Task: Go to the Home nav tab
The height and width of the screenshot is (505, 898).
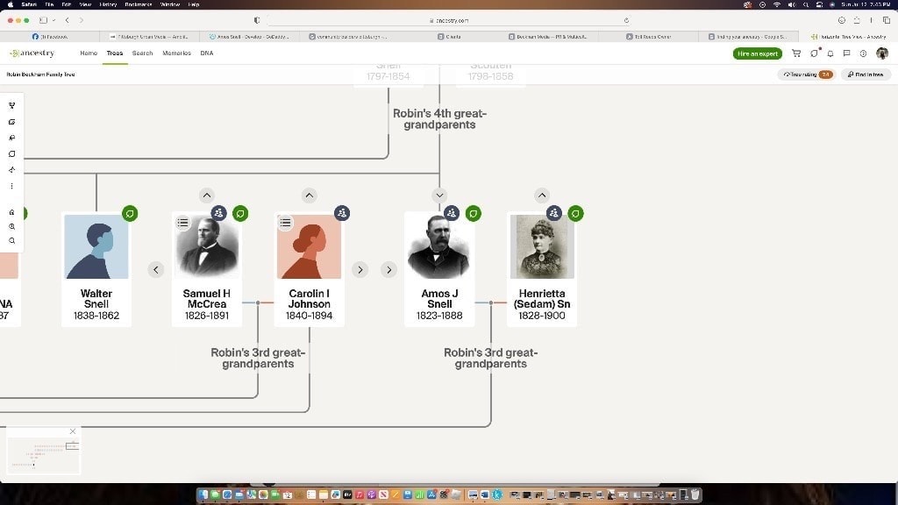Action: coord(89,53)
